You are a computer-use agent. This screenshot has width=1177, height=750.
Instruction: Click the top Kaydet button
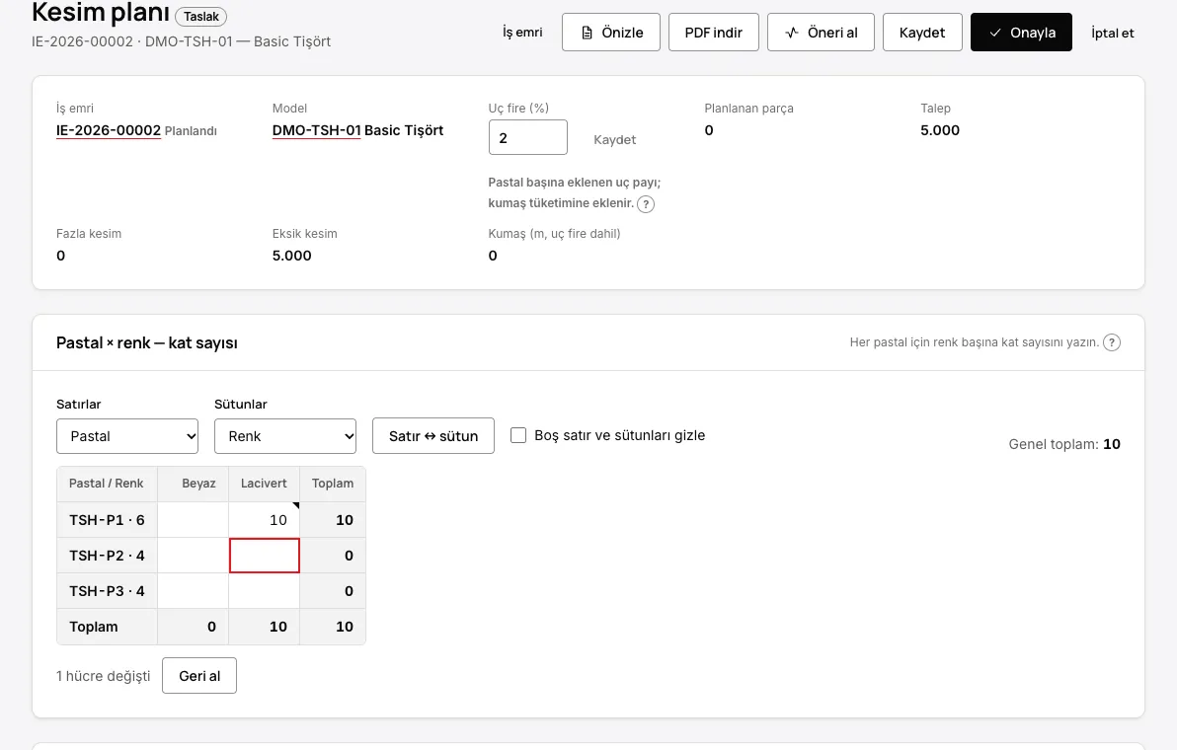coord(922,33)
